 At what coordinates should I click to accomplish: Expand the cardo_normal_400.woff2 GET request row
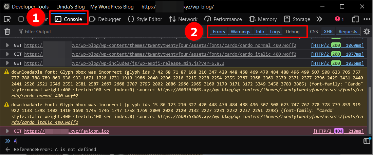[x=7, y=45]
